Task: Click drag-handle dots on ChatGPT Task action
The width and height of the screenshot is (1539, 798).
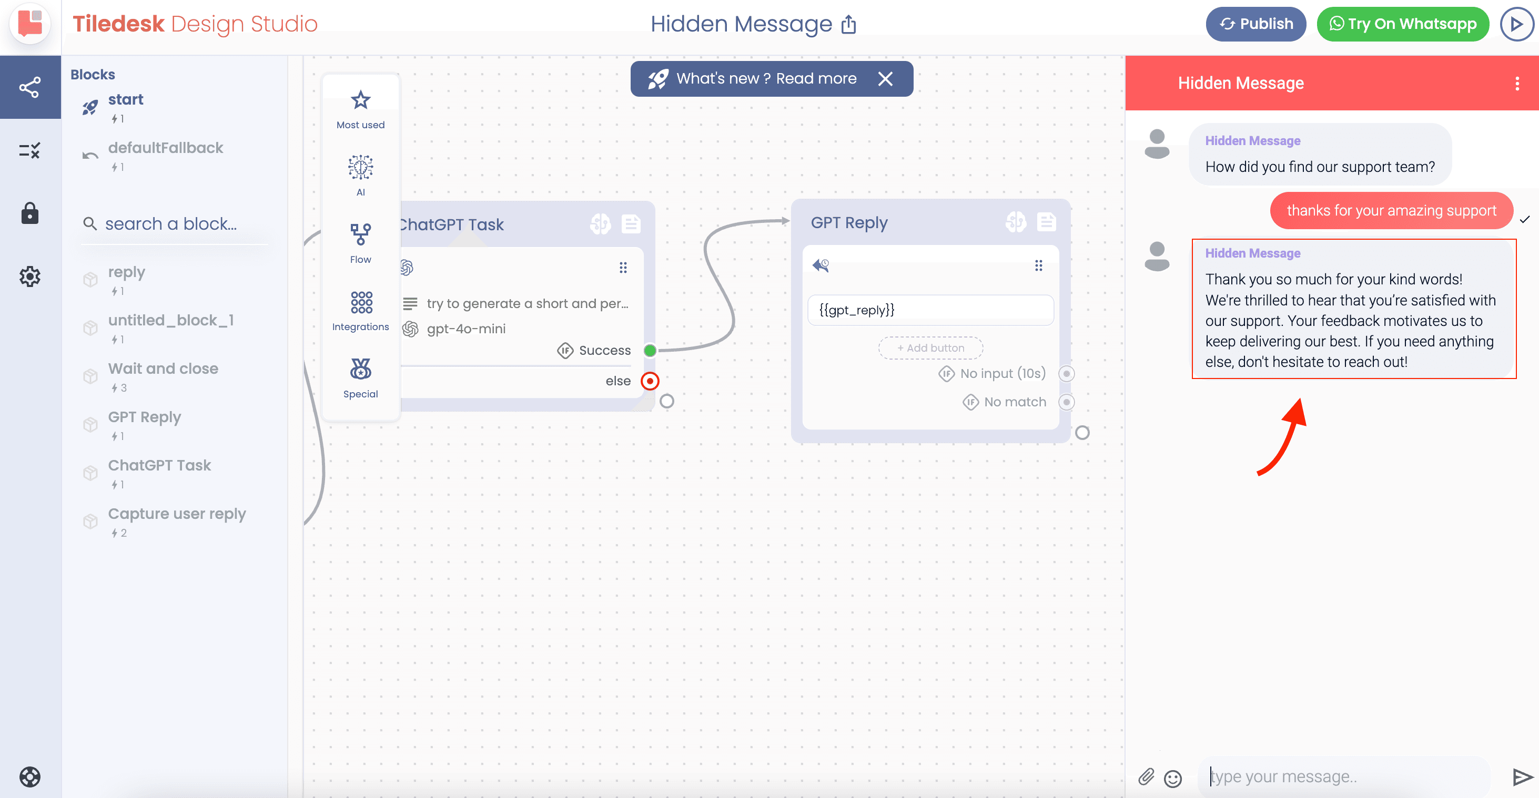Action: click(623, 268)
